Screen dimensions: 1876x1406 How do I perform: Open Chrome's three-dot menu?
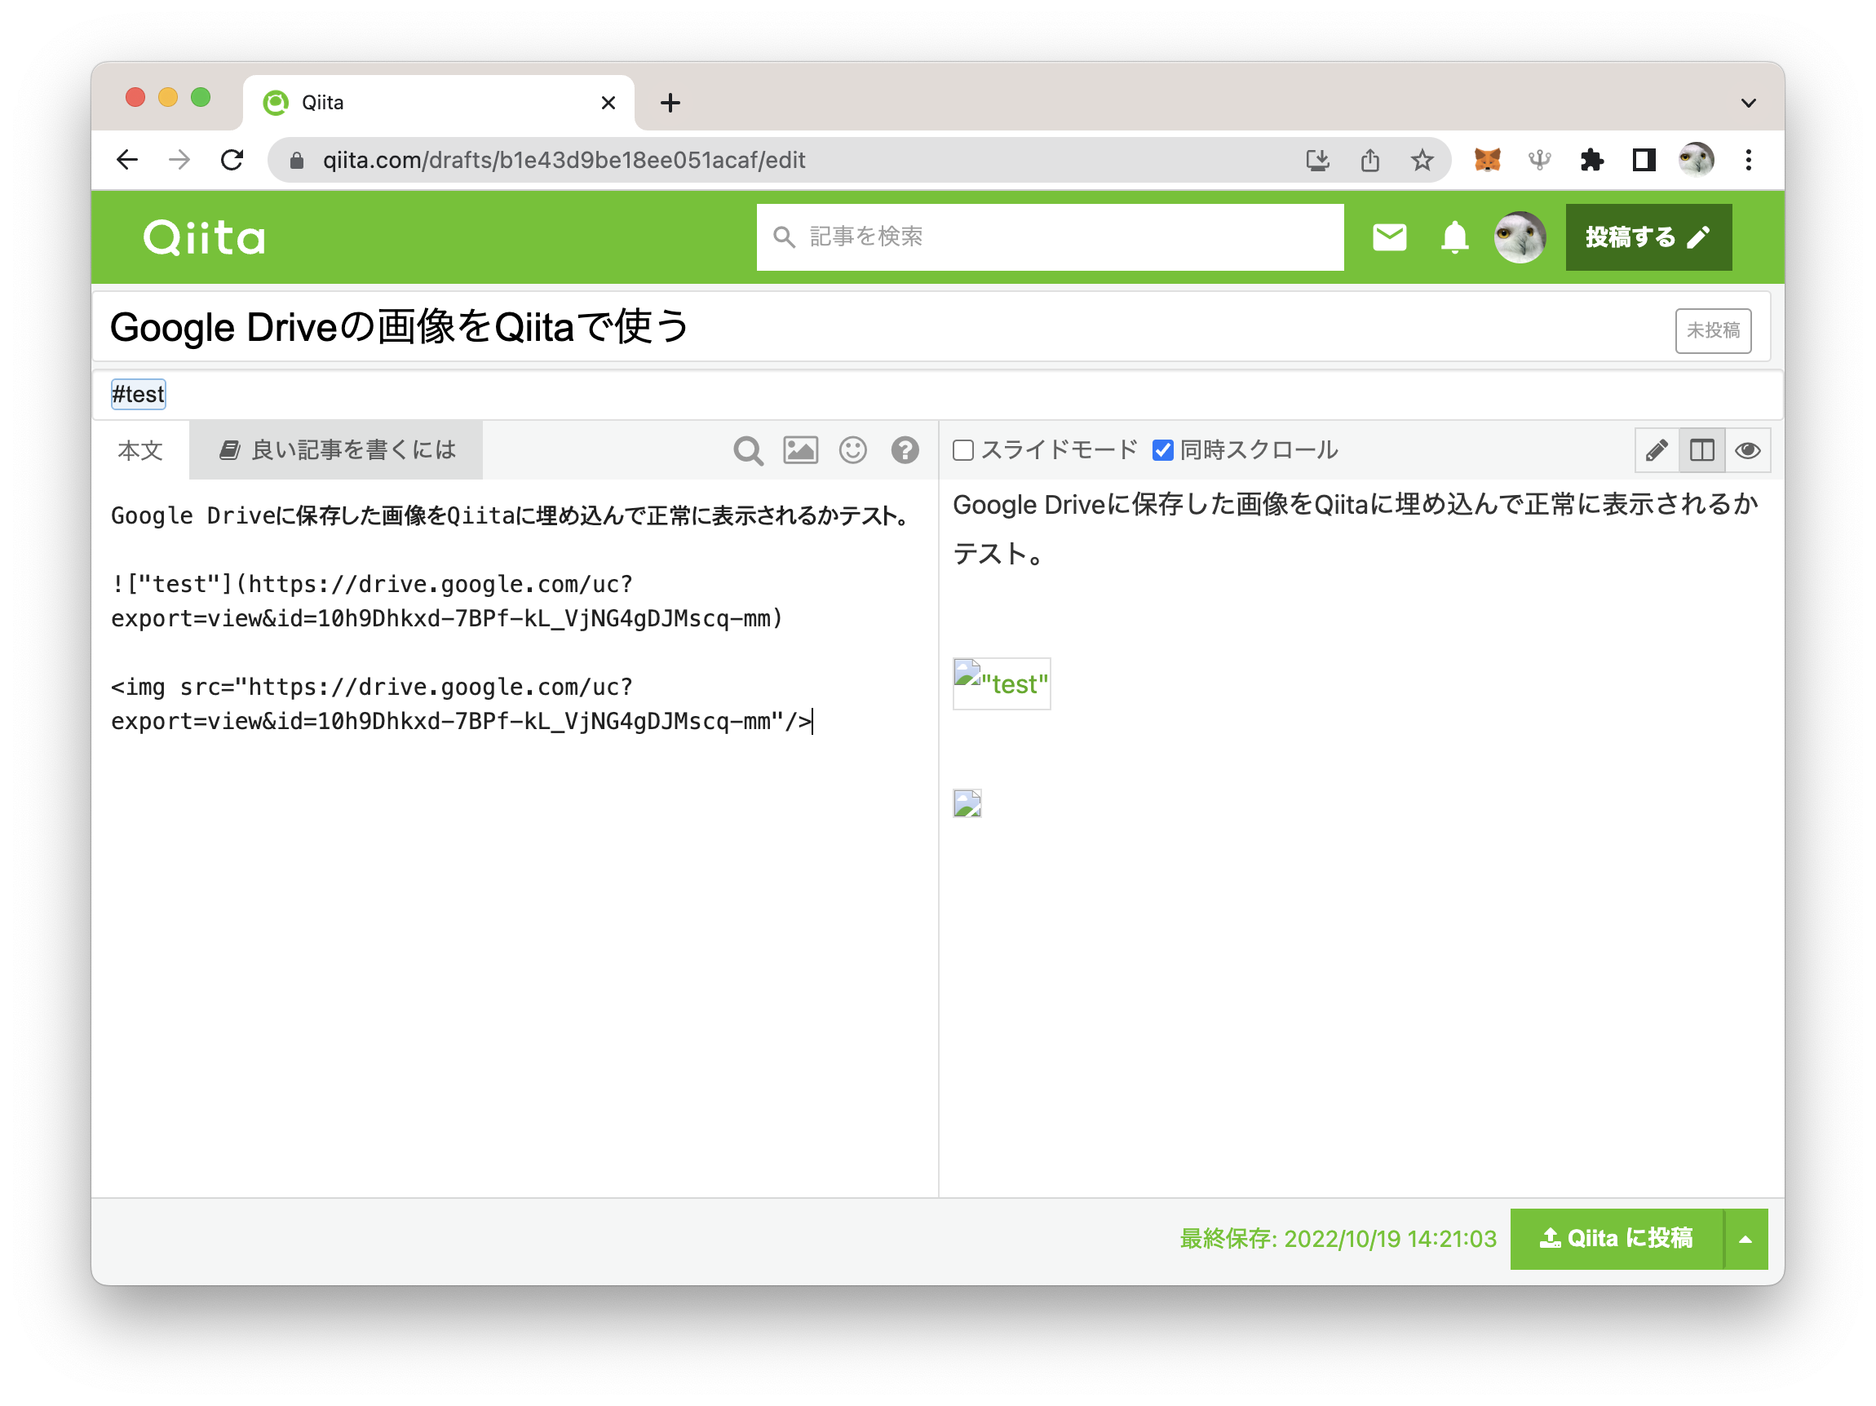tap(1748, 159)
